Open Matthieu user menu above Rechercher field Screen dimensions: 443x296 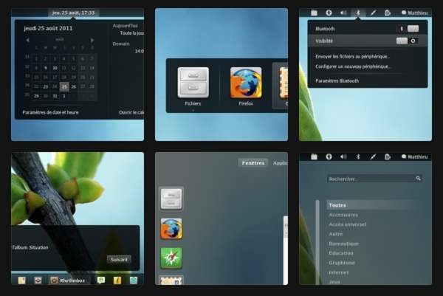tap(414, 156)
